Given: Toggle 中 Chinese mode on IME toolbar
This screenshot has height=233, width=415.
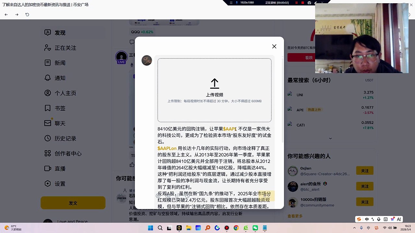Looking at the screenshot, I should coord(367,219).
